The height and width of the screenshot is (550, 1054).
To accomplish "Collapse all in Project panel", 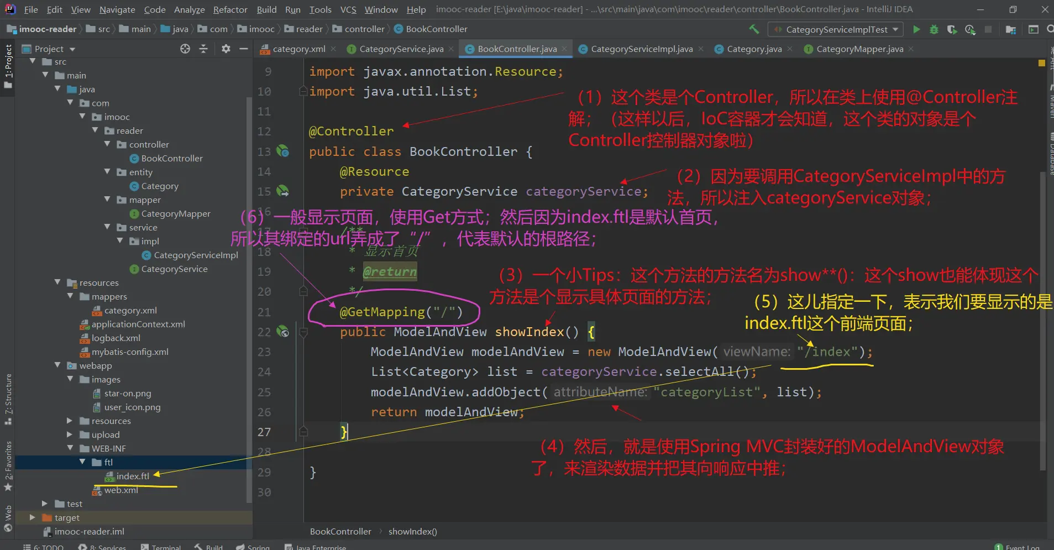I will [x=203, y=49].
